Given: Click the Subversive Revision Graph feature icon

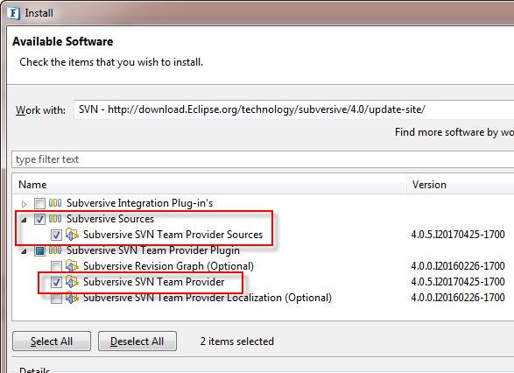Looking at the screenshot, I should click(72, 266).
